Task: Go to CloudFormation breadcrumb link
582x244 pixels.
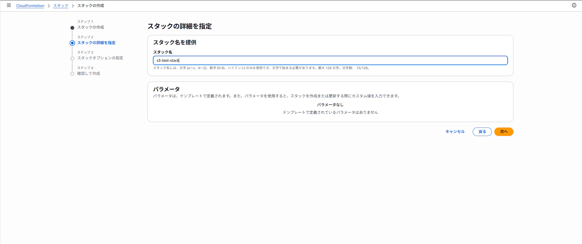Action: pyautogui.click(x=30, y=6)
